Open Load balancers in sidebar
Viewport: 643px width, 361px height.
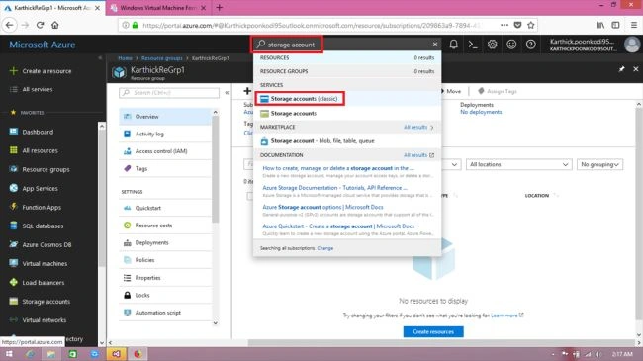[x=44, y=283]
